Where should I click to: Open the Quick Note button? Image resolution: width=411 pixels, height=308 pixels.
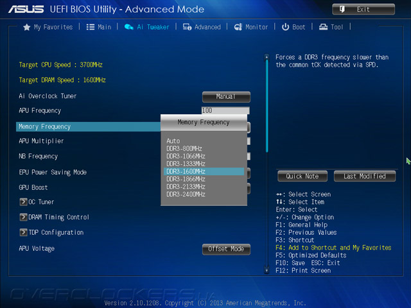pyautogui.click(x=302, y=176)
